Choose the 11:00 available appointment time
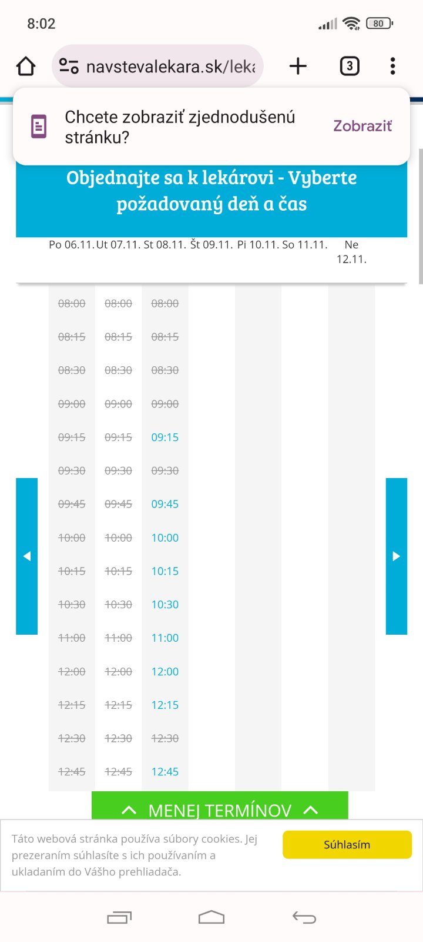Screen dimensions: 423x942 click(x=165, y=638)
